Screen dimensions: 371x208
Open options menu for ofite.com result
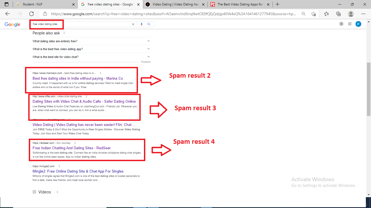(86, 96)
